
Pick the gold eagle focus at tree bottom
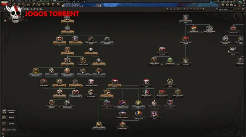point(99,124)
